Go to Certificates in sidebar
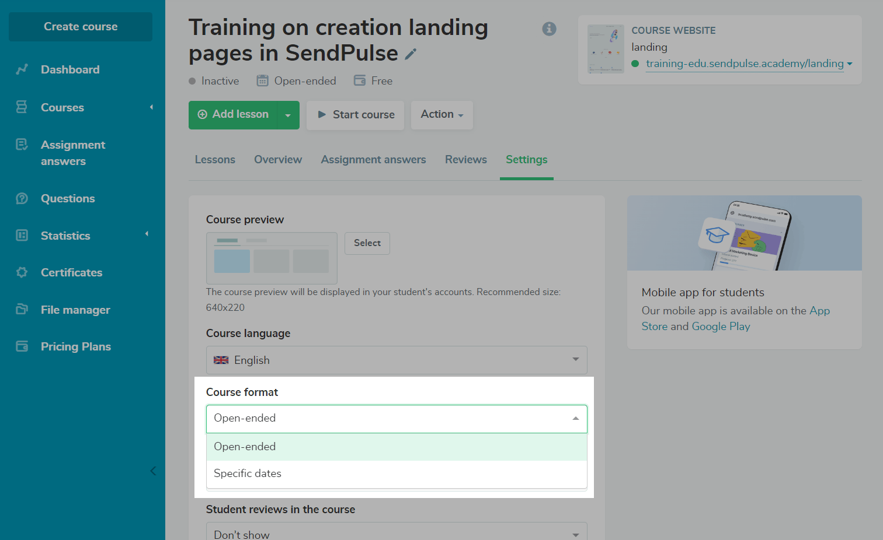 point(71,272)
